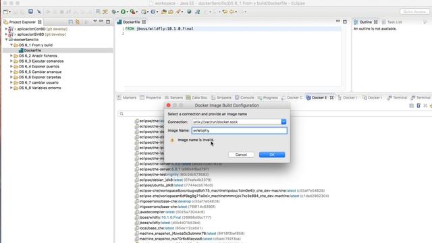
Task: Switch to the Console tab
Action: click(x=244, y=97)
